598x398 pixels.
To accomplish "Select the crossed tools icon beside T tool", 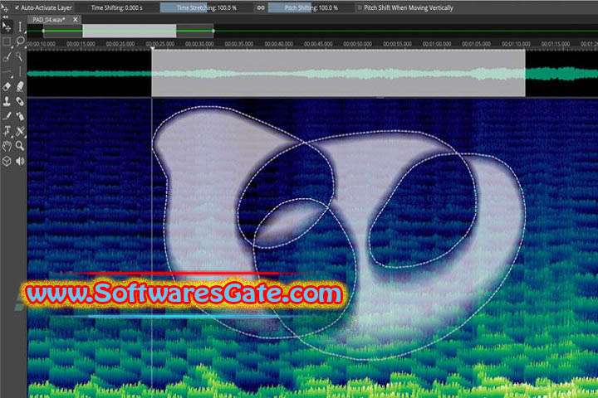I will (x=20, y=131).
